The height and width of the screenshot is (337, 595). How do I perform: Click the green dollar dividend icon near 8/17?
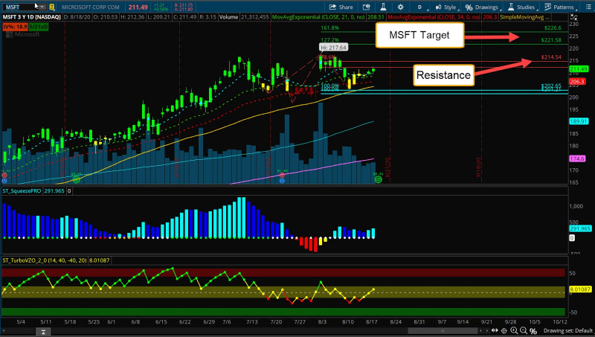coord(378,179)
